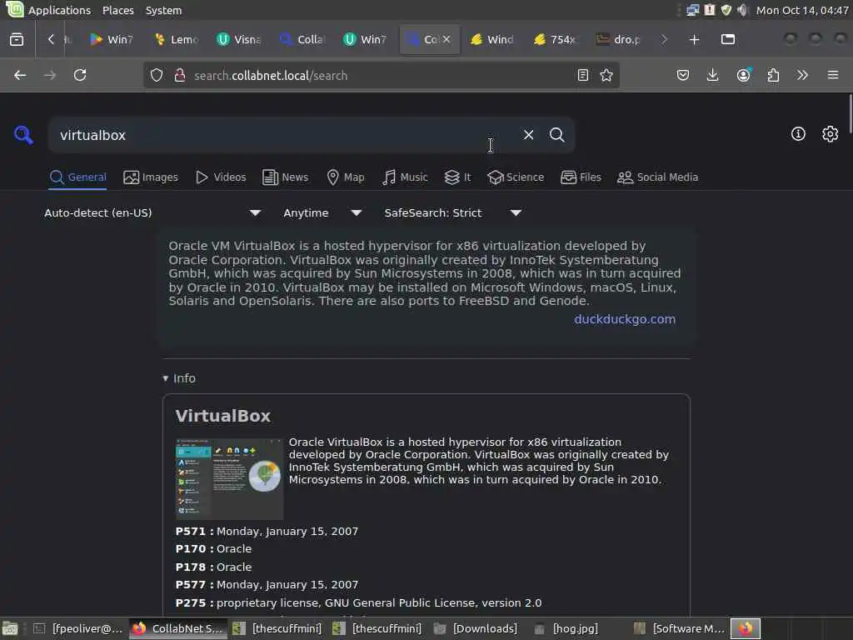Open the Pocket save button
Screen dimensions: 853x640
click(683, 75)
